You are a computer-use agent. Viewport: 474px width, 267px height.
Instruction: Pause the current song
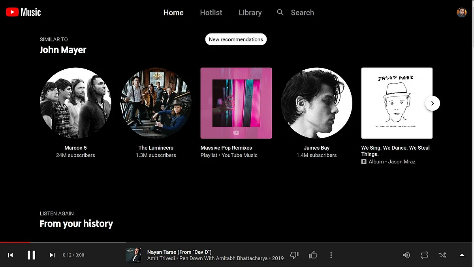click(x=32, y=255)
